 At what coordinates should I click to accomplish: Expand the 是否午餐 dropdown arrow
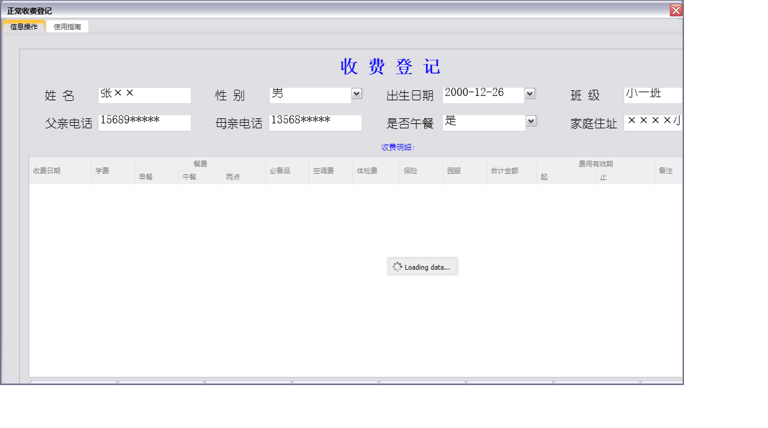click(x=531, y=121)
